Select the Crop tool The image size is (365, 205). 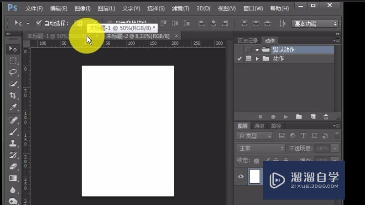(13, 96)
